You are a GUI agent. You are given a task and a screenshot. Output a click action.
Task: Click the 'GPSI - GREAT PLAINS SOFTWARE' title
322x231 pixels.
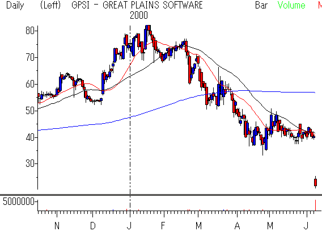[137, 5]
